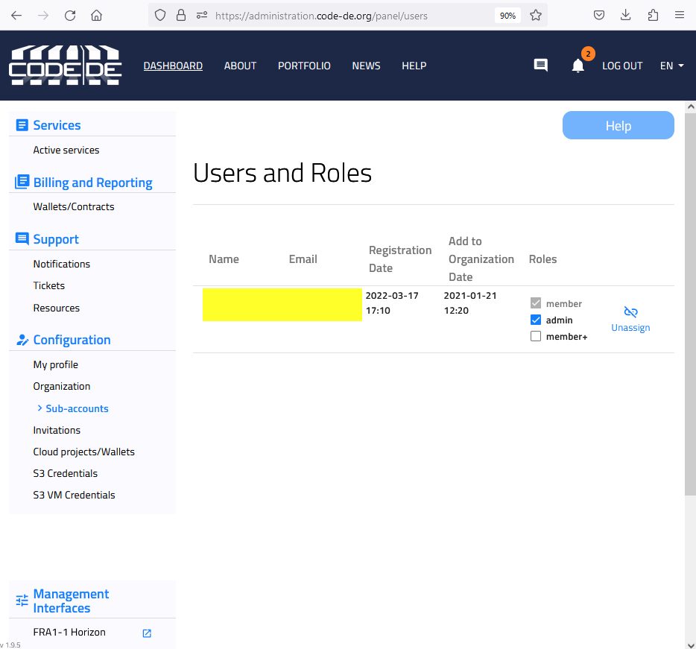
Task: Click the blue Help button
Action: point(618,125)
